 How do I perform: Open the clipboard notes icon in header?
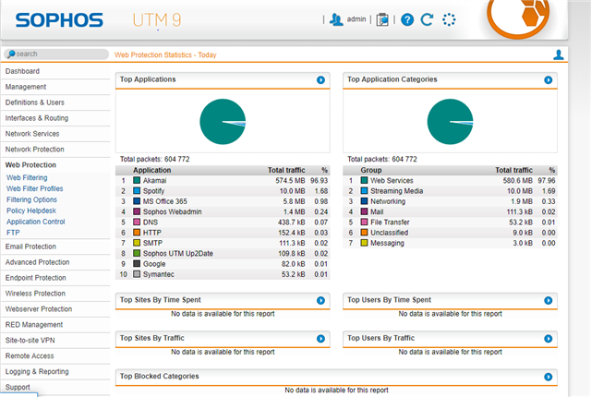[x=382, y=19]
